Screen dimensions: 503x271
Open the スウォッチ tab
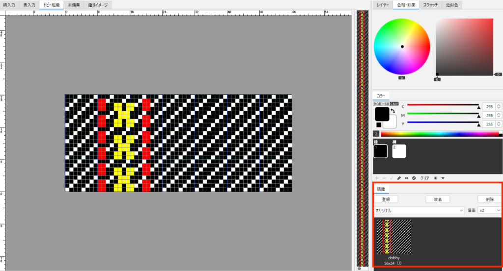tap(431, 4)
